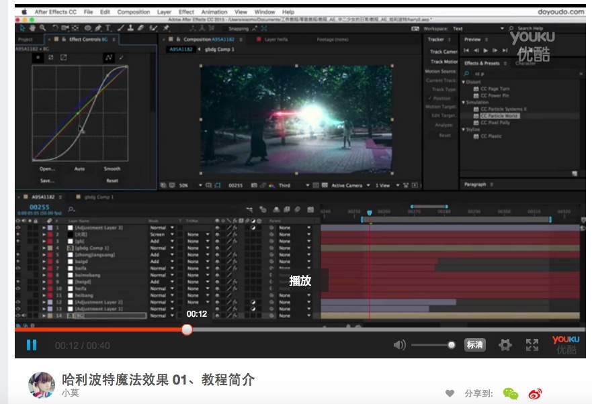The image size is (592, 404).
Task: Open the File menu
Action: click(88, 11)
